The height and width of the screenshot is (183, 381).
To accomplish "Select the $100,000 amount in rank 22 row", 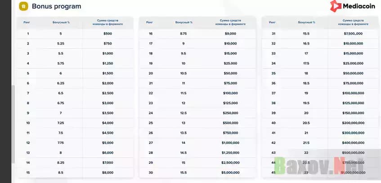I will [x=231, y=93].
